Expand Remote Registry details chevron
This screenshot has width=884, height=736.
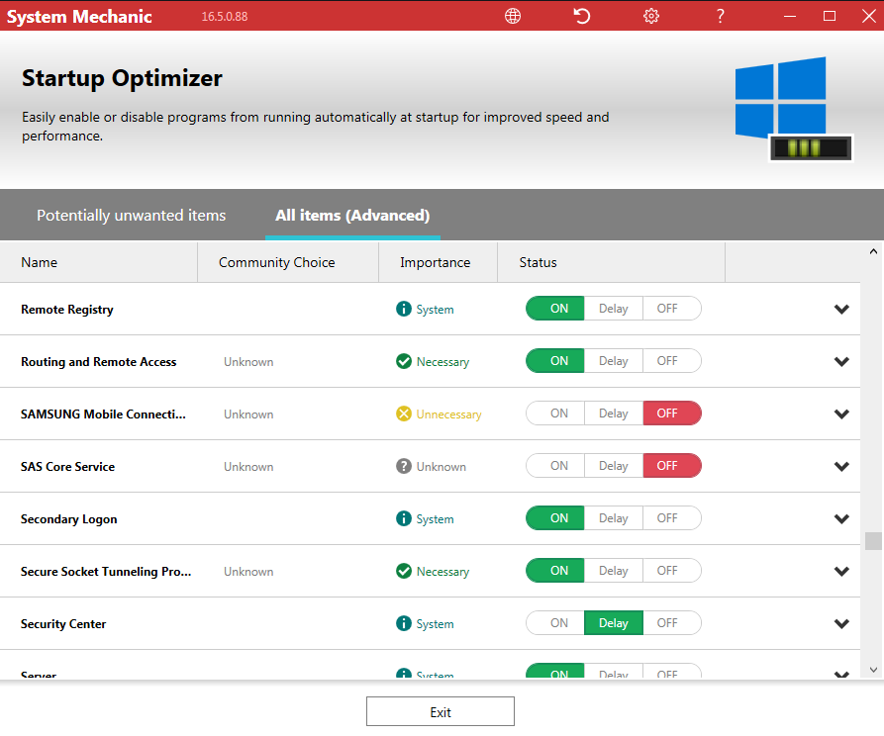click(x=841, y=309)
